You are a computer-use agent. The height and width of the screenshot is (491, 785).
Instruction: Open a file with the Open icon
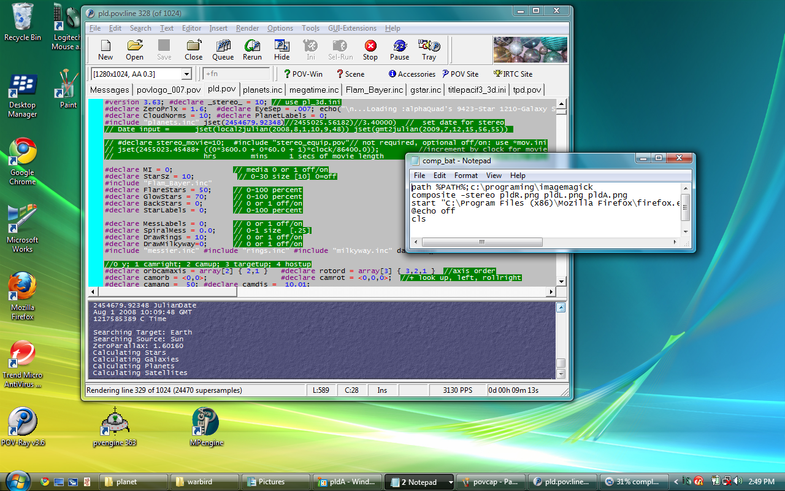(x=135, y=50)
